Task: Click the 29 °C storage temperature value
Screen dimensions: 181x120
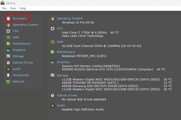Action: pos(168,89)
